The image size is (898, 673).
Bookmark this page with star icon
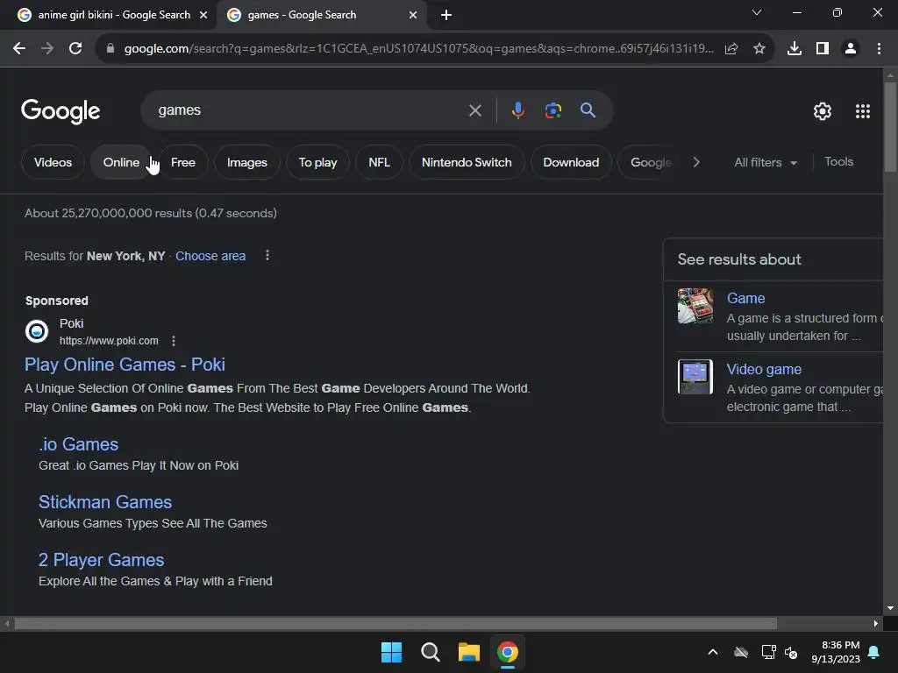pos(759,49)
